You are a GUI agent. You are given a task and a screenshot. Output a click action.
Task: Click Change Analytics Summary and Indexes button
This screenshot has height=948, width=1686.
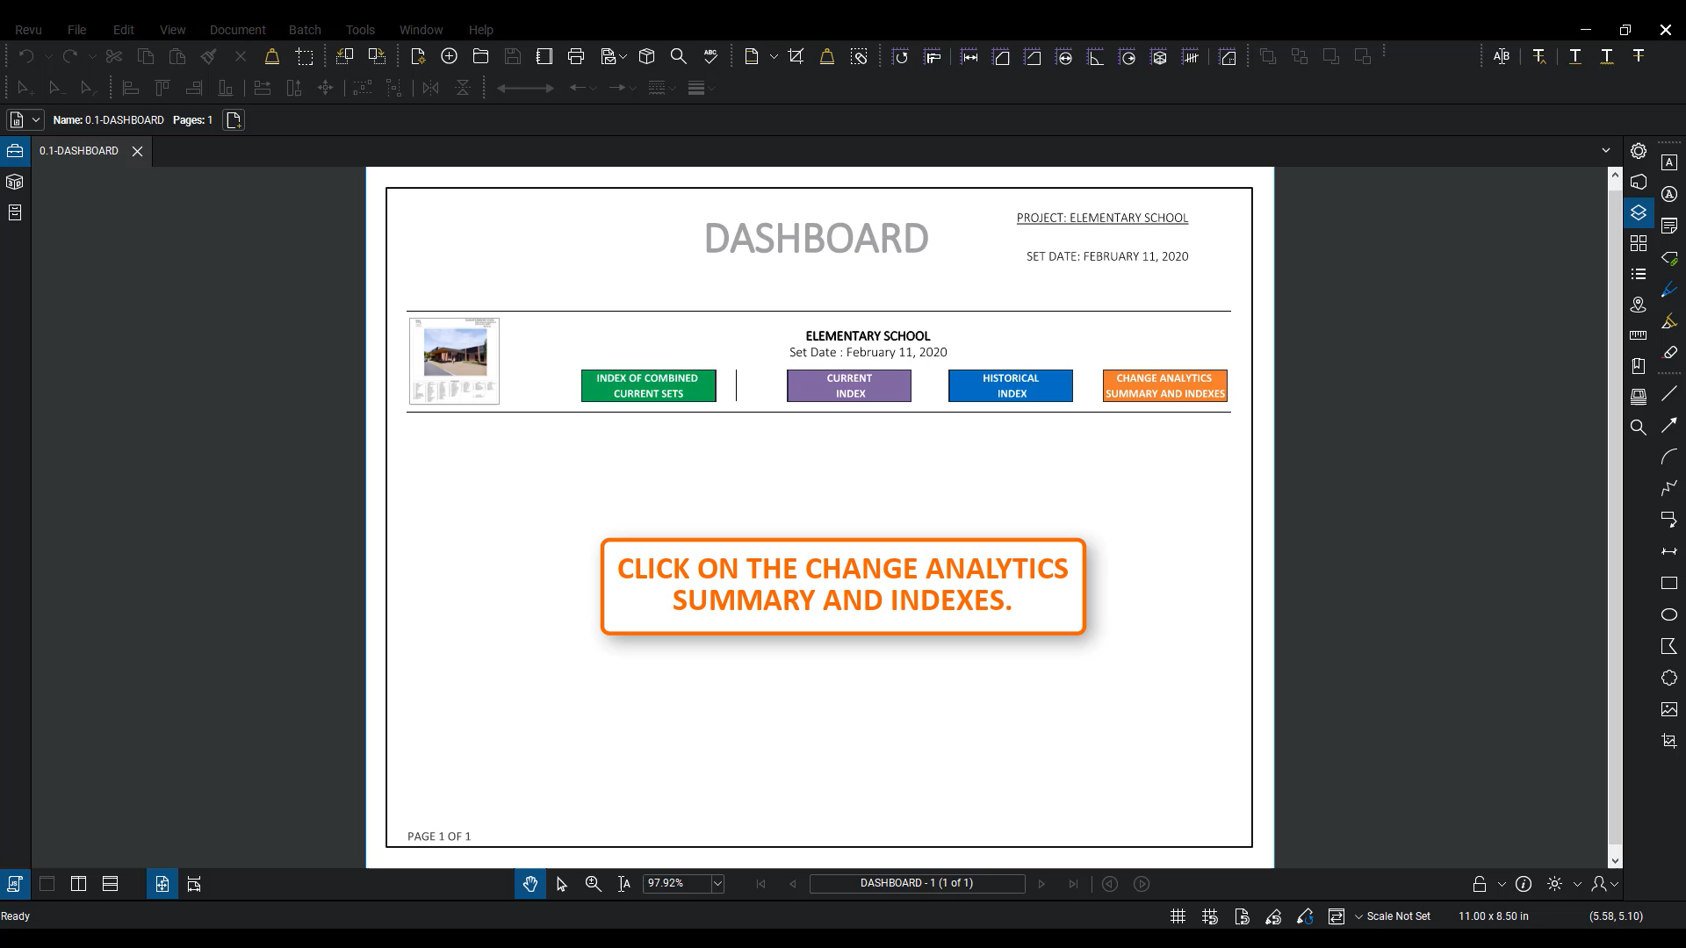pos(1164,386)
